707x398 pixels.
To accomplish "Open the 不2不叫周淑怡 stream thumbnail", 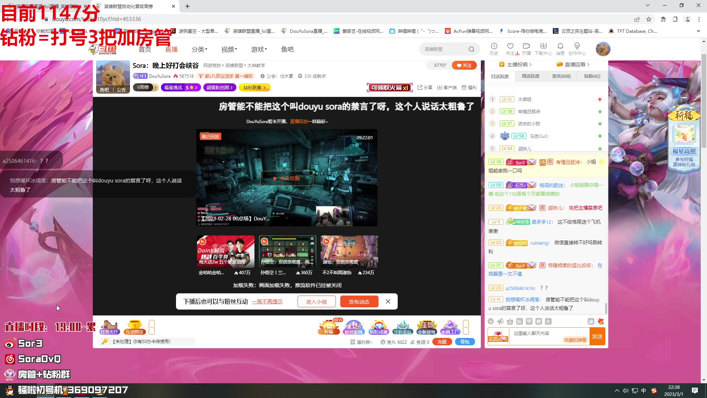I will click(x=349, y=252).
